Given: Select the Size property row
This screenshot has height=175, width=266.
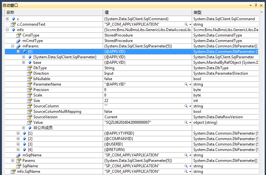Looking at the screenshot, I should pos(36,101).
